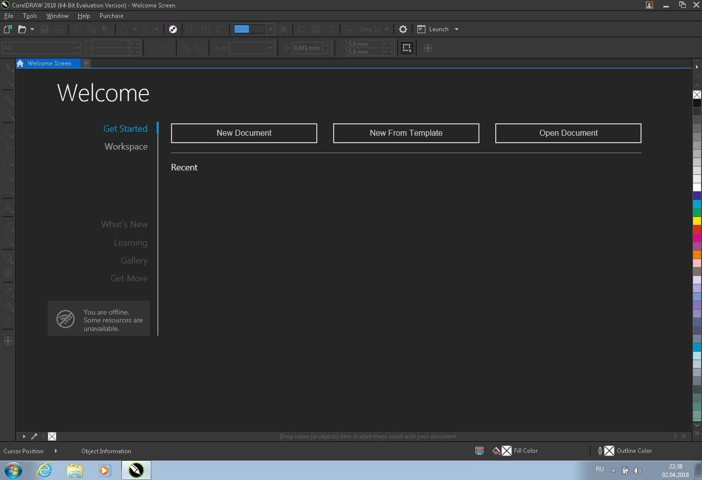Click the New document icon in the toolbar
The height and width of the screenshot is (480, 702).
point(7,29)
